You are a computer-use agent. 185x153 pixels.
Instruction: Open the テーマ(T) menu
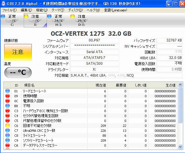[x=58, y=10]
